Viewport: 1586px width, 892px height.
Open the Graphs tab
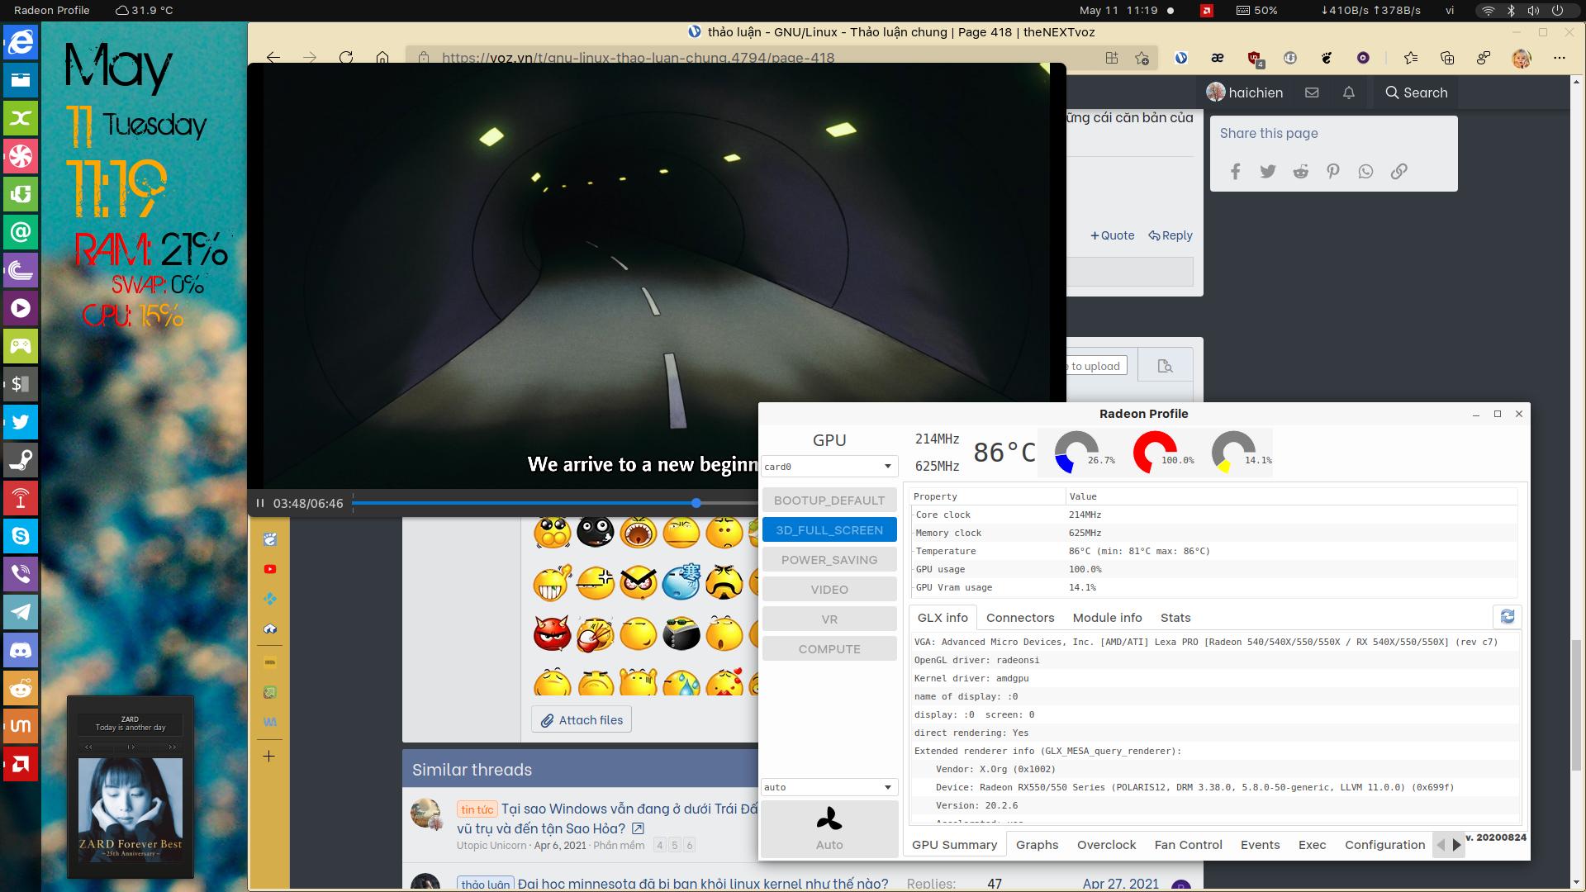1037,845
